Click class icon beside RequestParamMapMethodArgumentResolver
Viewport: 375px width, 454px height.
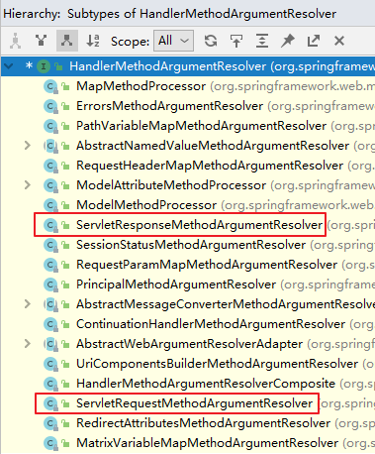[50, 265]
